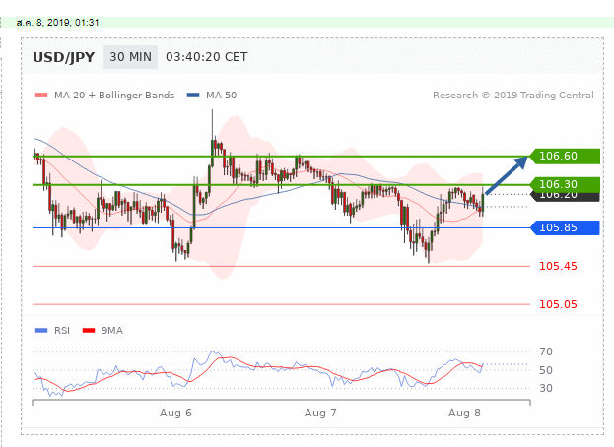614x447 pixels.
Task: Click the RSI 70 level label
Action: pyautogui.click(x=546, y=351)
